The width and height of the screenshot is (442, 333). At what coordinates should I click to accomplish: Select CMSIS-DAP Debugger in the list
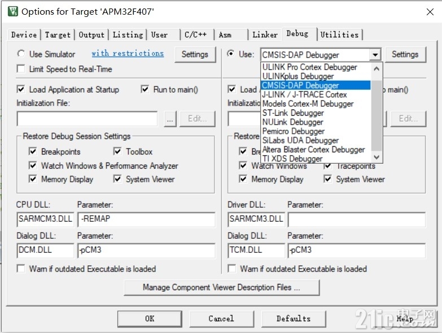[316, 85]
